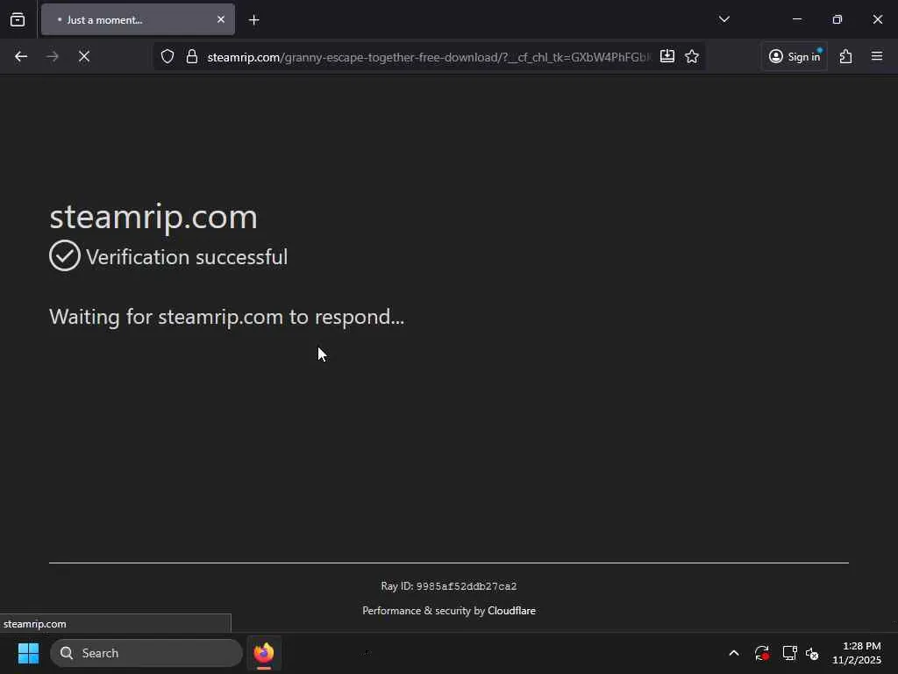
Task: Restore down the Firefox window
Action: click(837, 19)
